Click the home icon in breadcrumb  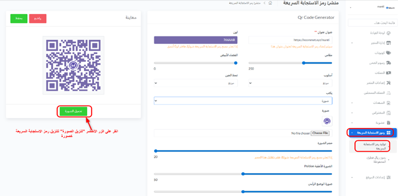(x=271, y=3)
